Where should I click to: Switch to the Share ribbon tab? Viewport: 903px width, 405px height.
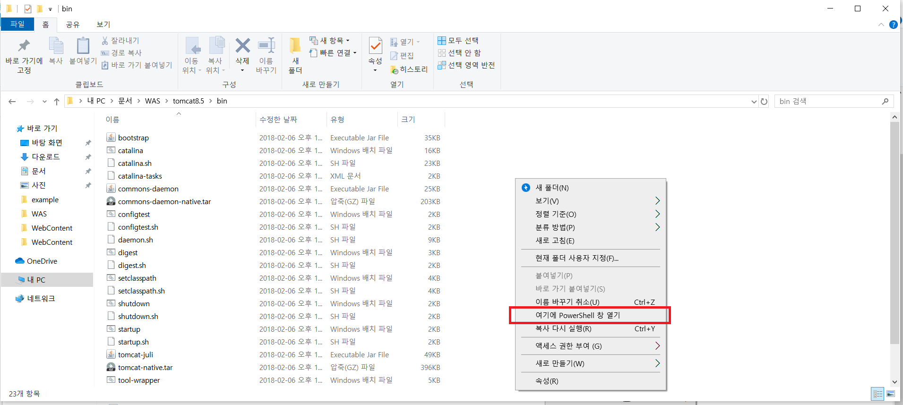pos(72,25)
